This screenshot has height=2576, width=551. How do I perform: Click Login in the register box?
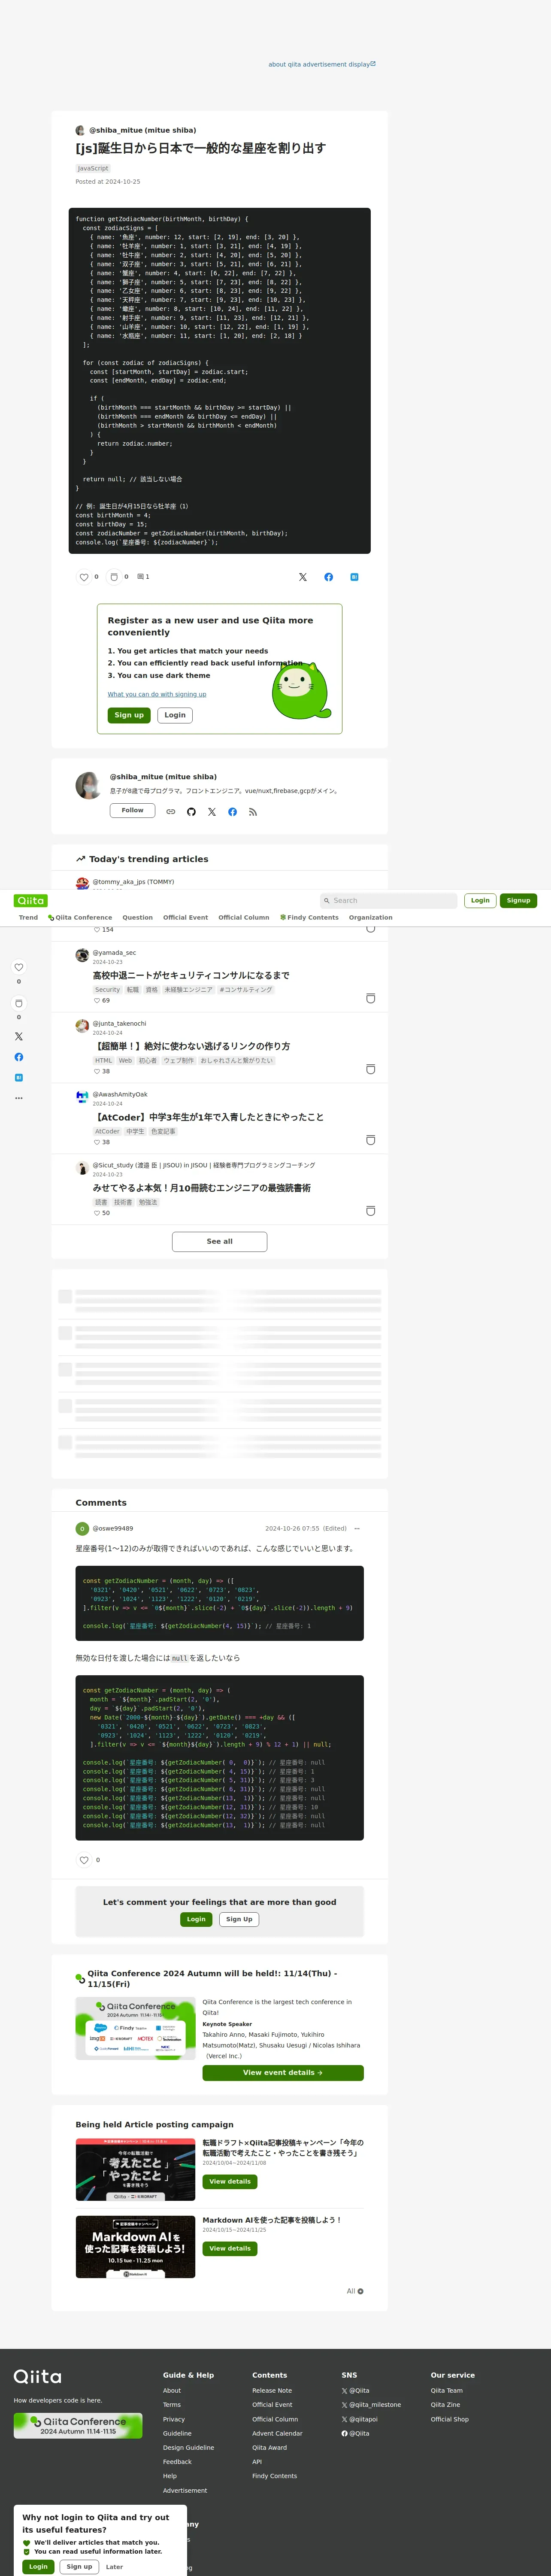[175, 715]
